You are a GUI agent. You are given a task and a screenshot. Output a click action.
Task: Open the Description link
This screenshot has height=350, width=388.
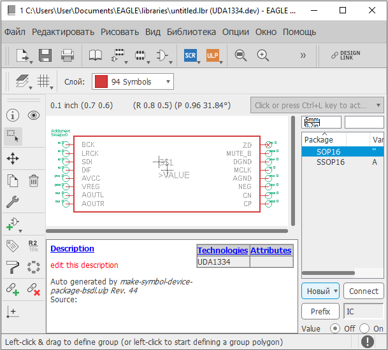pyautogui.click(x=72, y=248)
